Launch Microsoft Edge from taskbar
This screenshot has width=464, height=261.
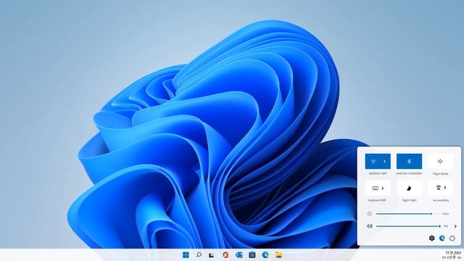(265, 254)
